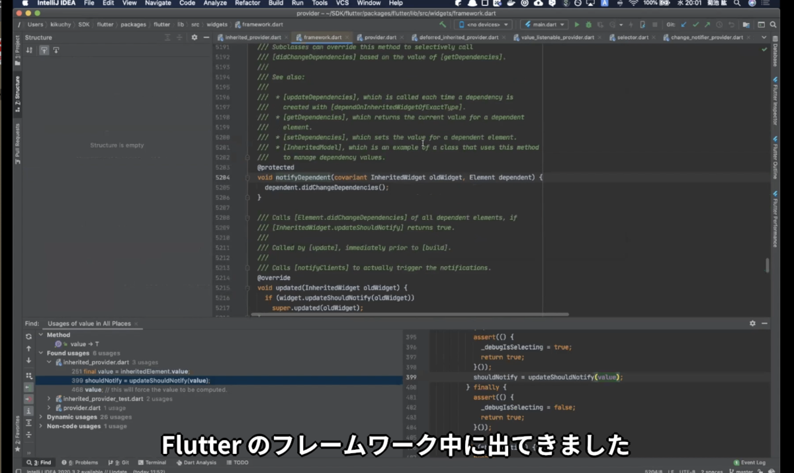The image size is (794, 473).
Task: Start debugging with the green bug icon
Action: tap(589, 24)
